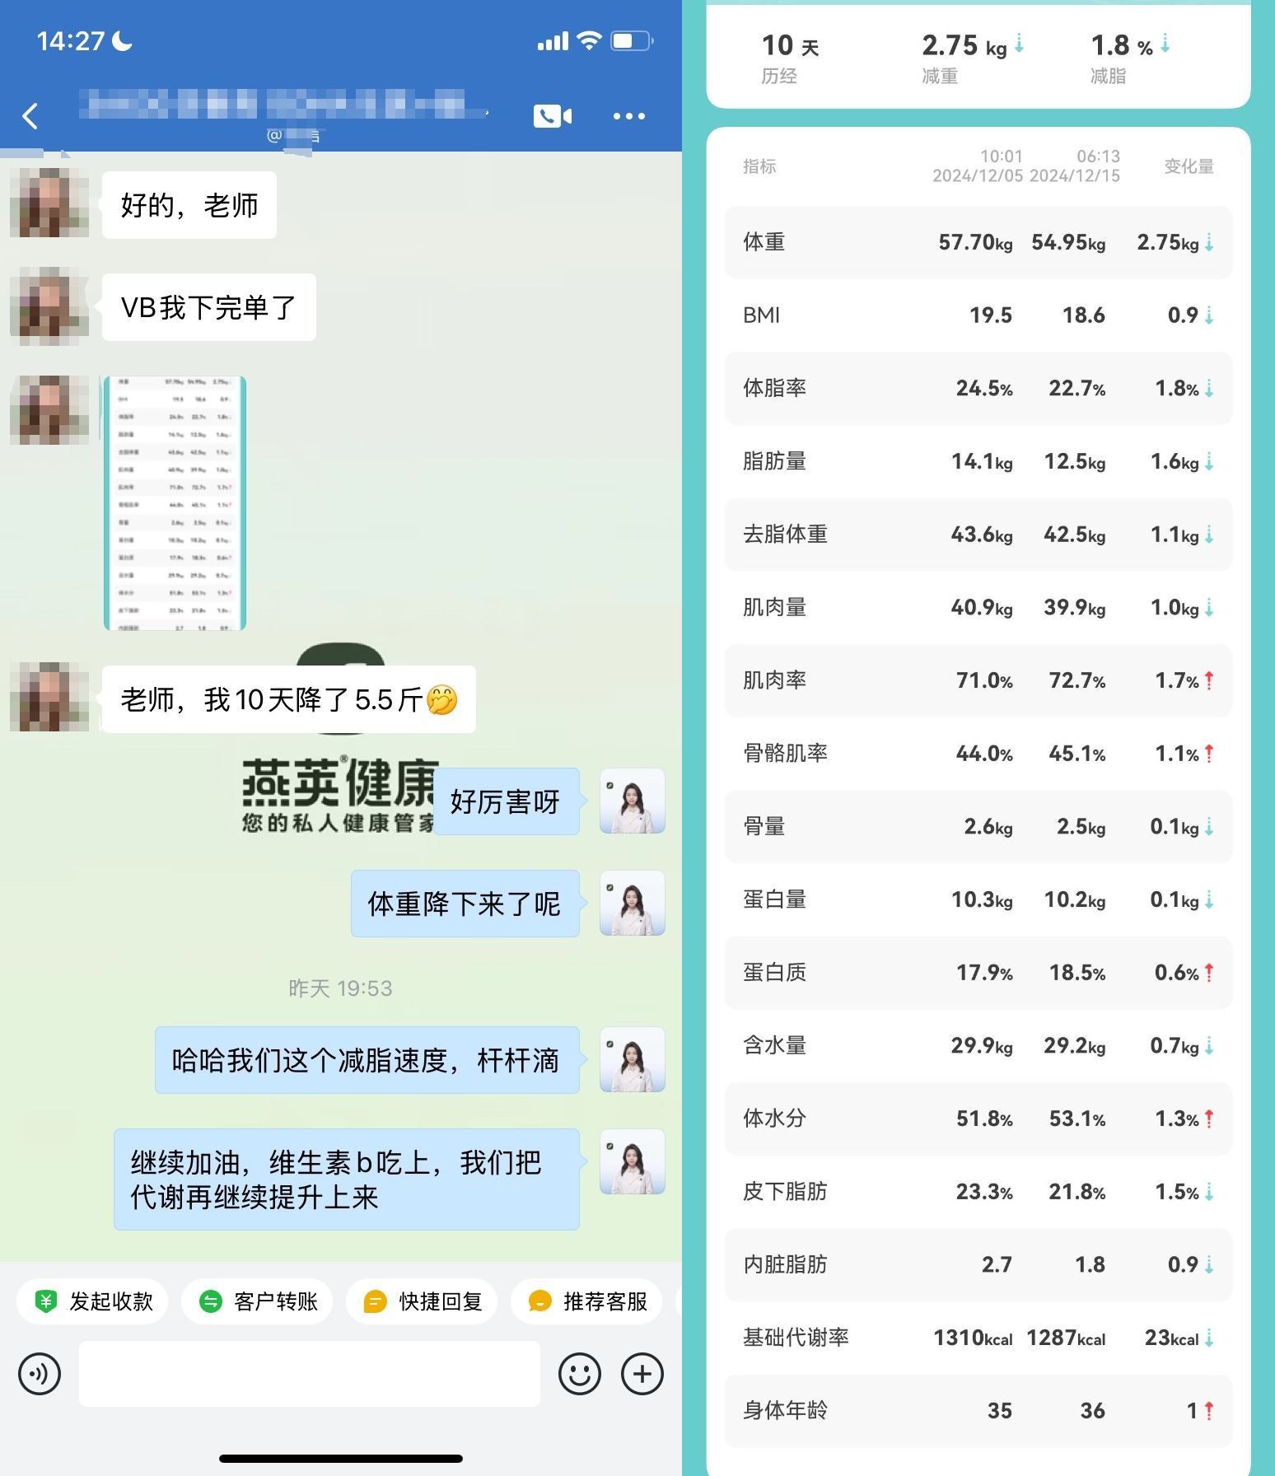Tap the 14:27 status bar clock

[71, 41]
